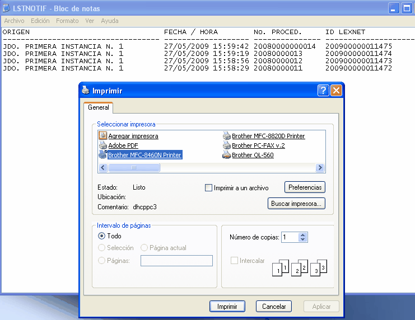Click the Agregar impresora icon
Viewport: 415px width, 320px height.
click(x=102, y=135)
